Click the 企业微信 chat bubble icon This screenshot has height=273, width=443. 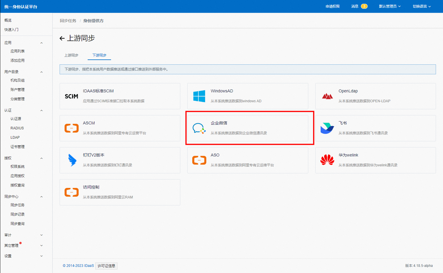pyautogui.click(x=199, y=128)
